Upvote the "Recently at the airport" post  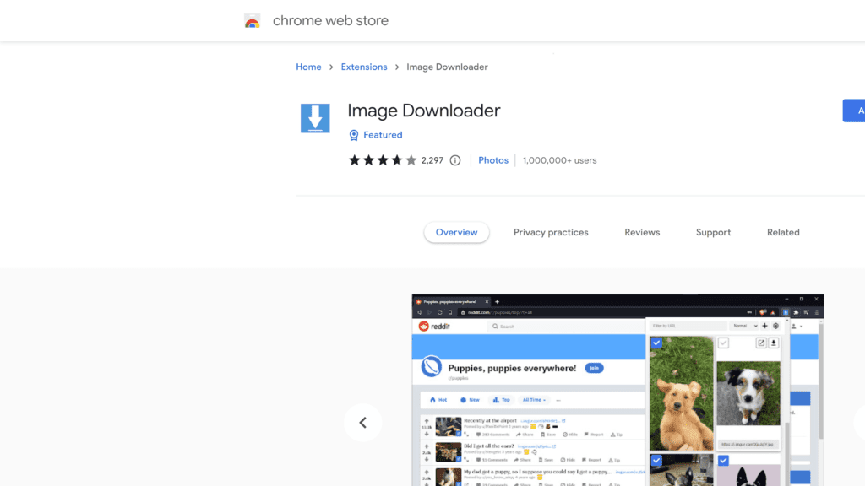point(427,421)
